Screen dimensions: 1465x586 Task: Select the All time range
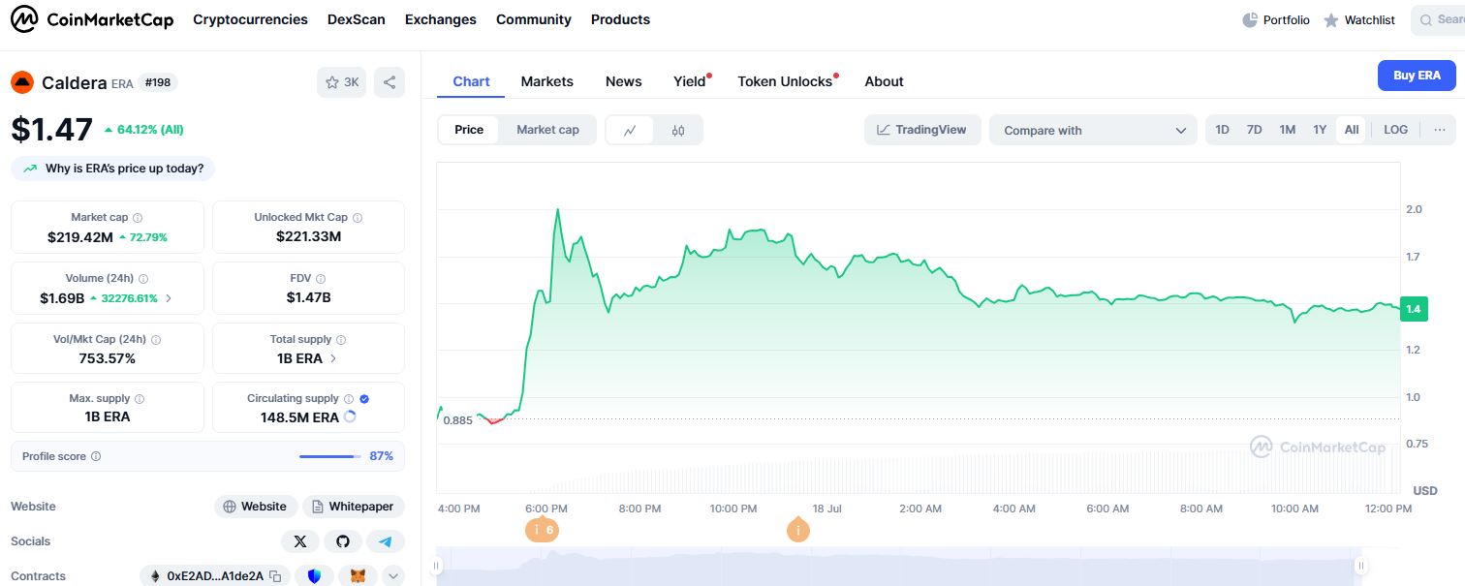point(1352,130)
